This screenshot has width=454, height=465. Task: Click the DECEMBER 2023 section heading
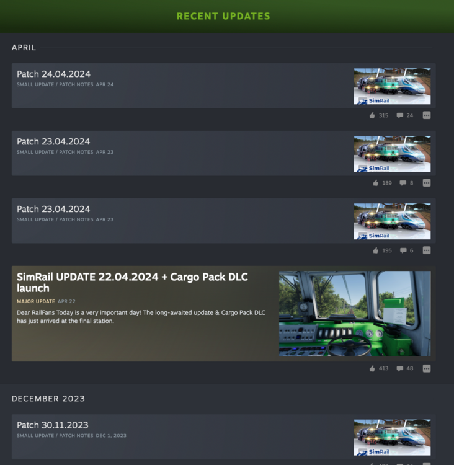click(48, 399)
